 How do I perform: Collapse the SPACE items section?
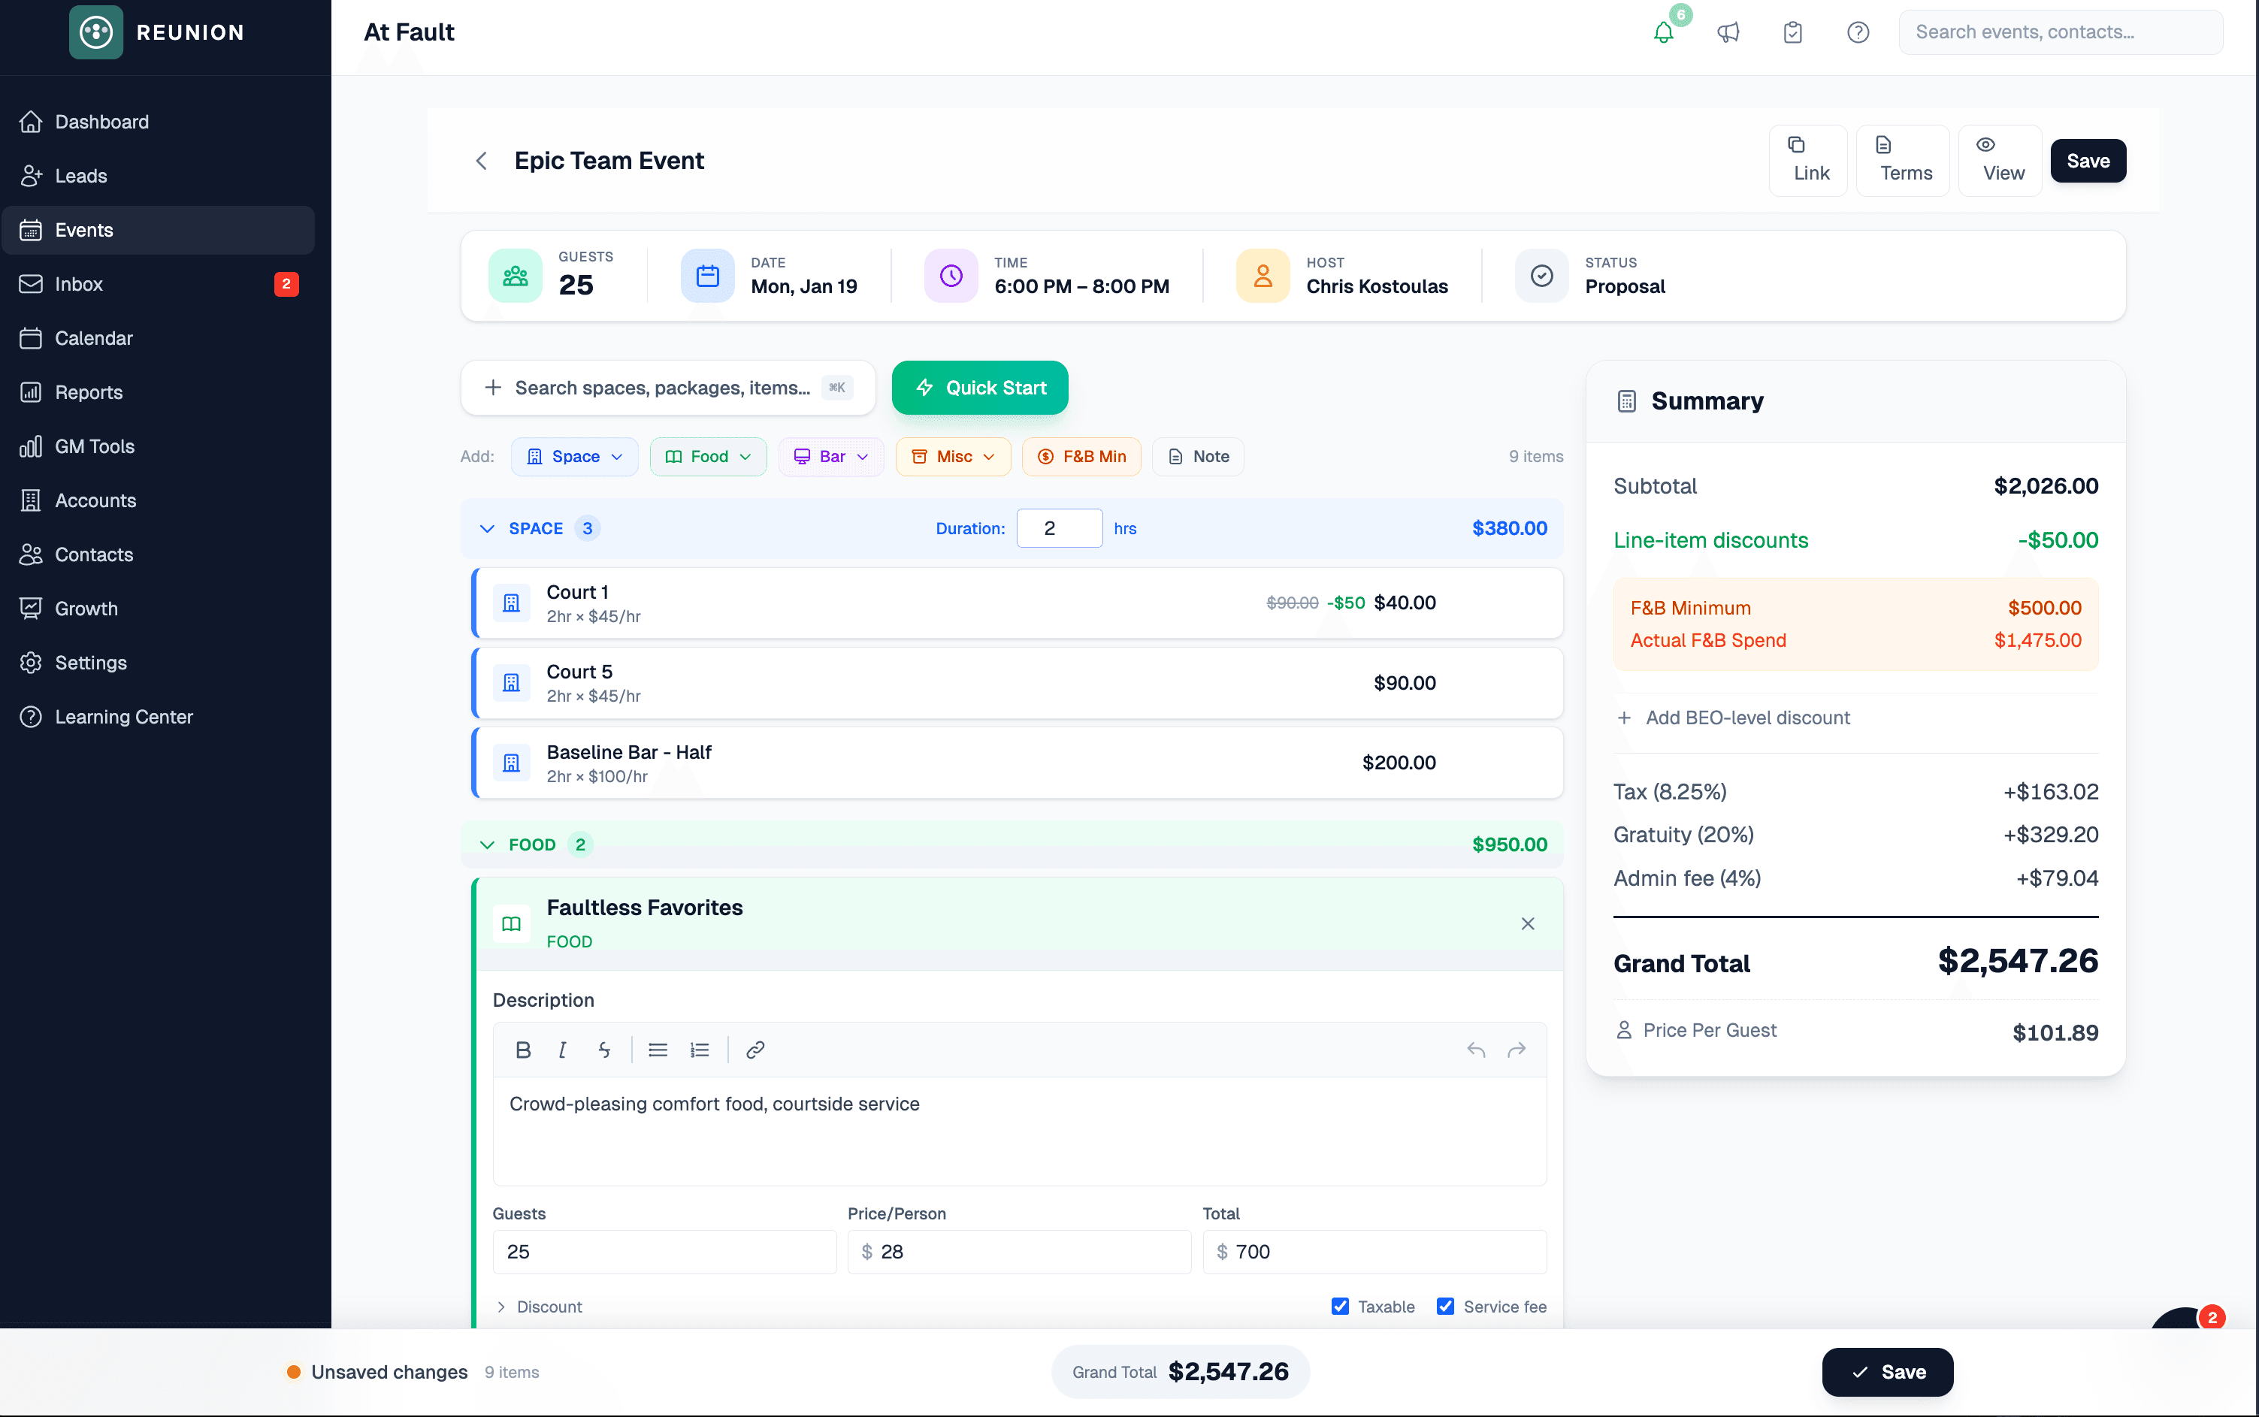[x=488, y=527]
